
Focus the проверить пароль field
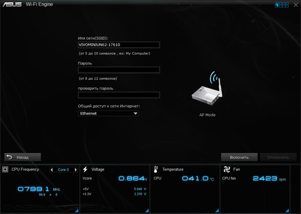point(119,95)
